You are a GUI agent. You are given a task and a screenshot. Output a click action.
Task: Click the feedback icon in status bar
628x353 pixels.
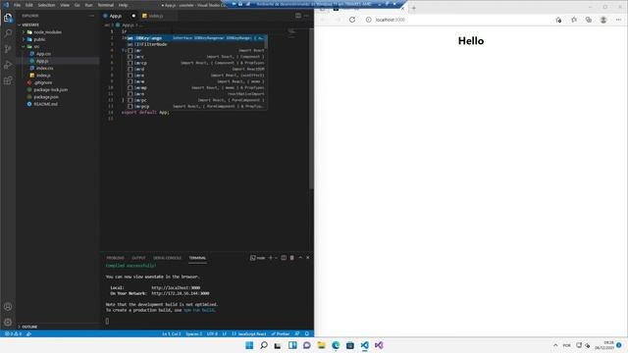tap(297, 333)
